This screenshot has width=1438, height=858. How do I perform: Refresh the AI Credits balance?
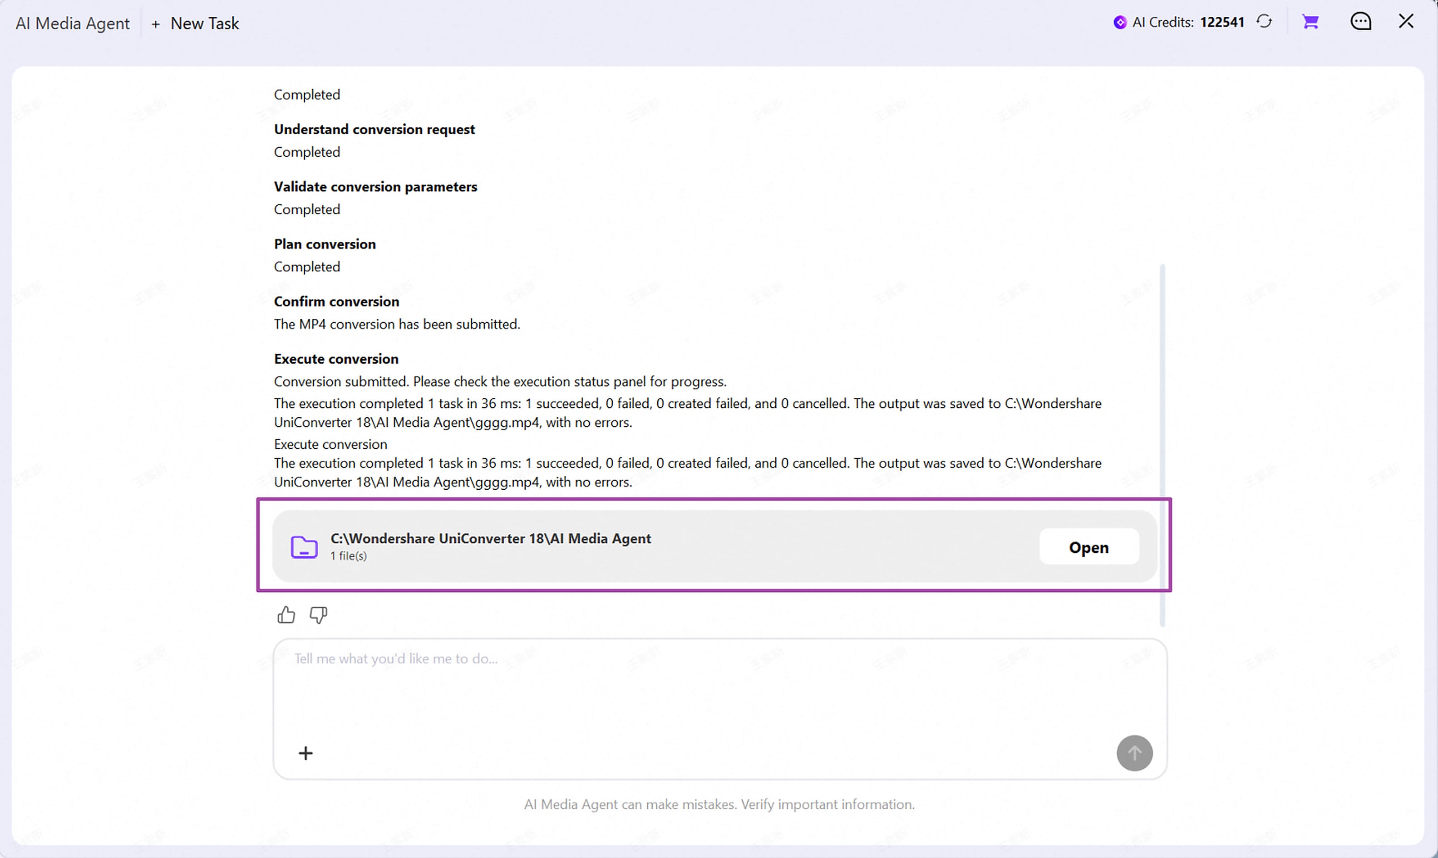coord(1265,22)
